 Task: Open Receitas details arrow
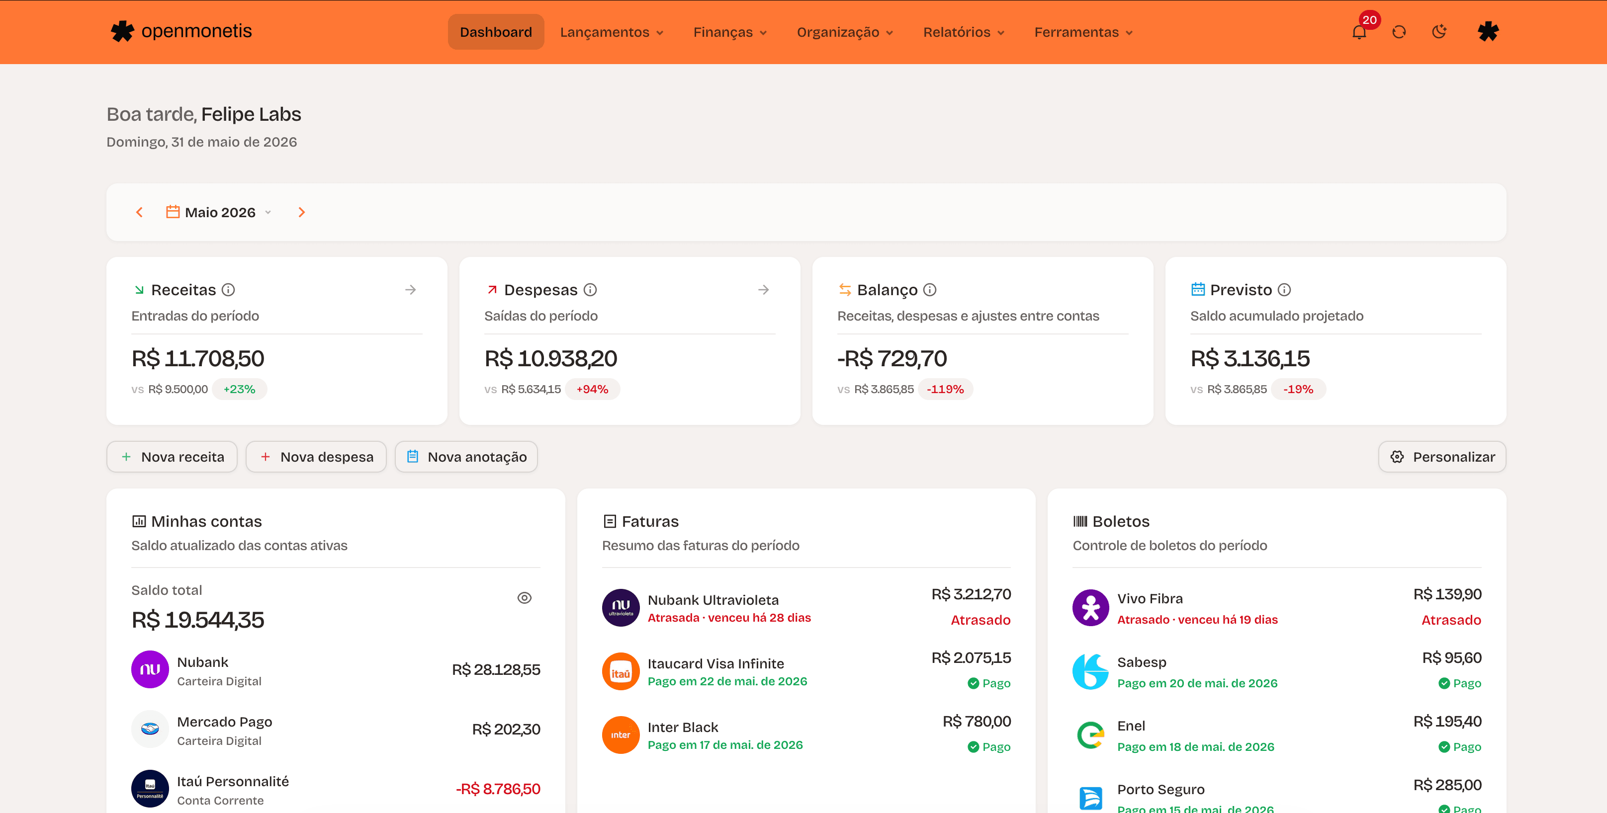pyautogui.click(x=410, y=289)
